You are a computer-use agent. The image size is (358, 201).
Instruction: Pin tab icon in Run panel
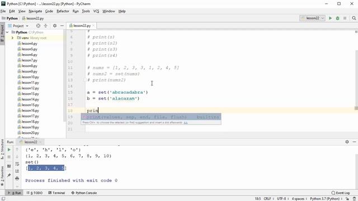tap(9, 175)
